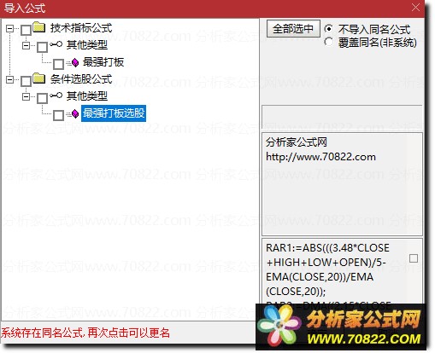The width and height of the screenshot is (435, 353).
Task: Tick the checkbox of 其他类型 under 条件选股公式
Action: tap(43, 98)
